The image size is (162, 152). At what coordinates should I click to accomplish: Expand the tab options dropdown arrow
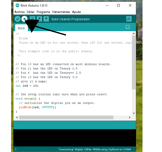pyautogui.click(x=128, y=27)
